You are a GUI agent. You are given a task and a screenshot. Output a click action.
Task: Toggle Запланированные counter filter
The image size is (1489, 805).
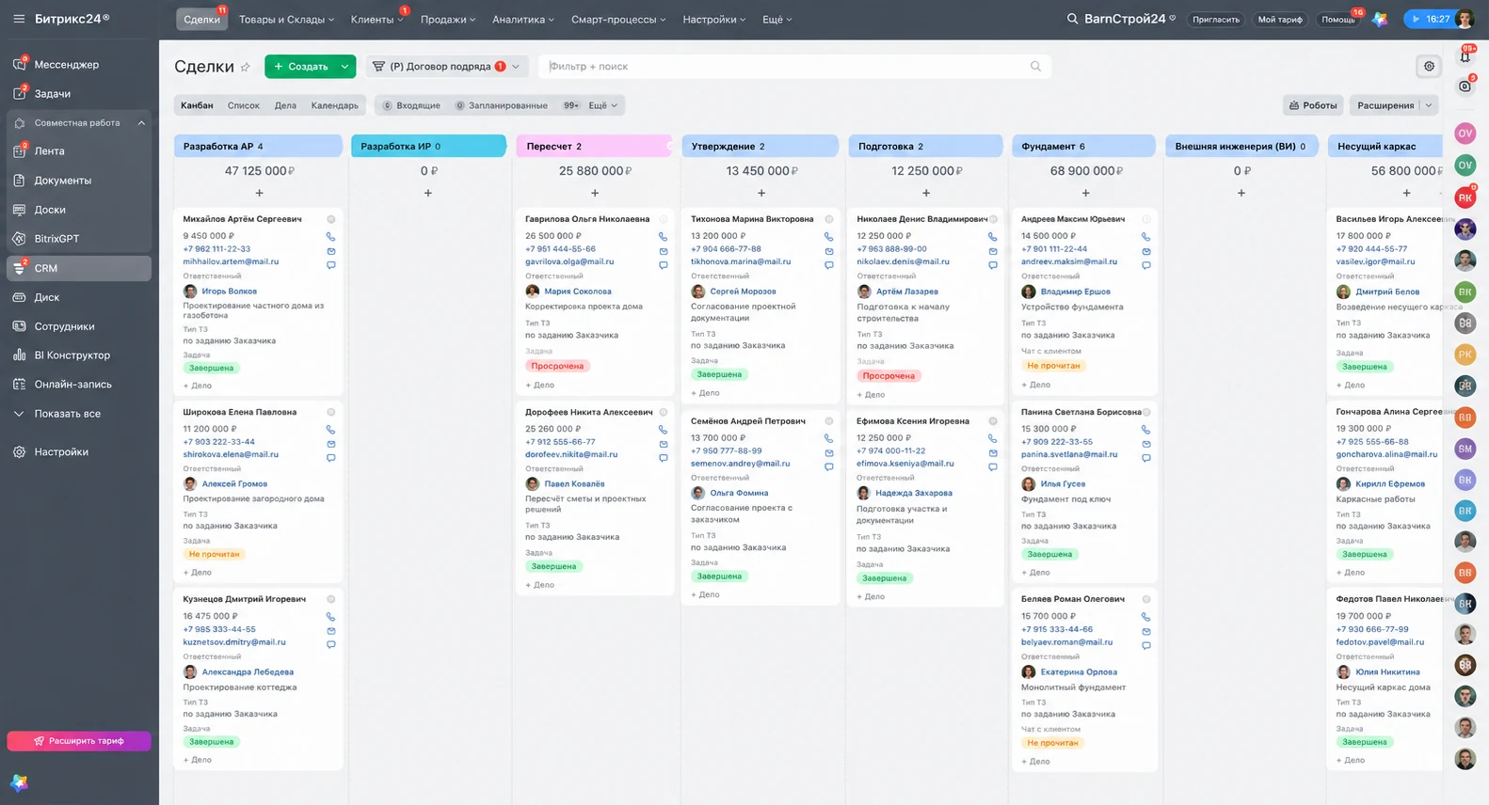(501, 105)
